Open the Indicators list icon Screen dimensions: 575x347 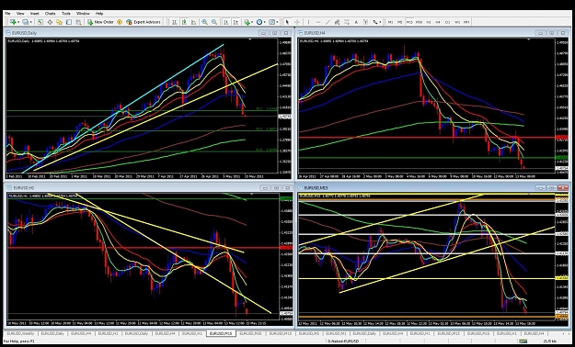click(x=247, y=22)
